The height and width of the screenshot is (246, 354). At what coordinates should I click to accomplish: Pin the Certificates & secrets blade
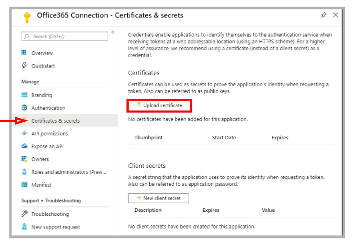[323, 15]
